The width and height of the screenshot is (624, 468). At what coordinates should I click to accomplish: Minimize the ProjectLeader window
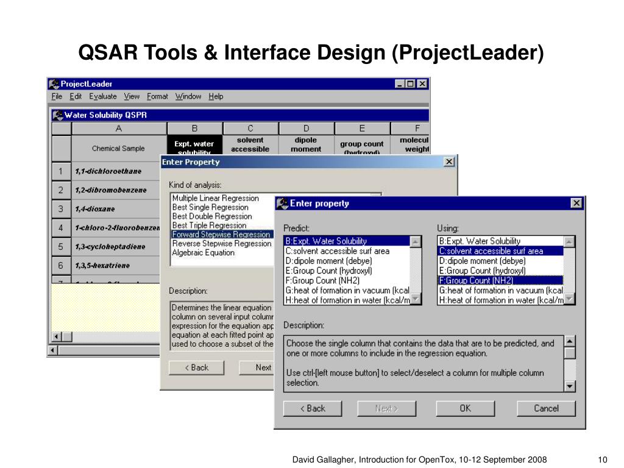click(400, 84)
